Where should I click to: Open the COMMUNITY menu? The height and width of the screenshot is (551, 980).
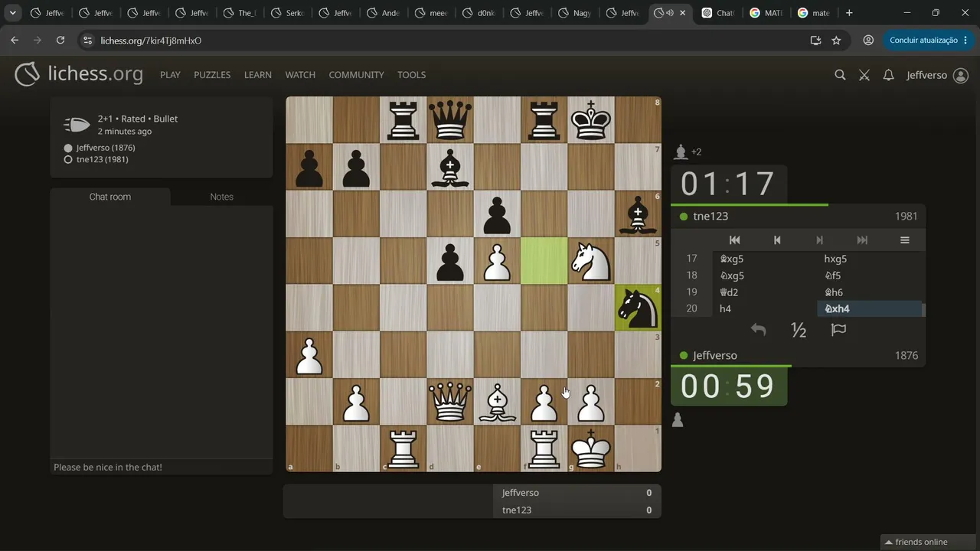356,75
